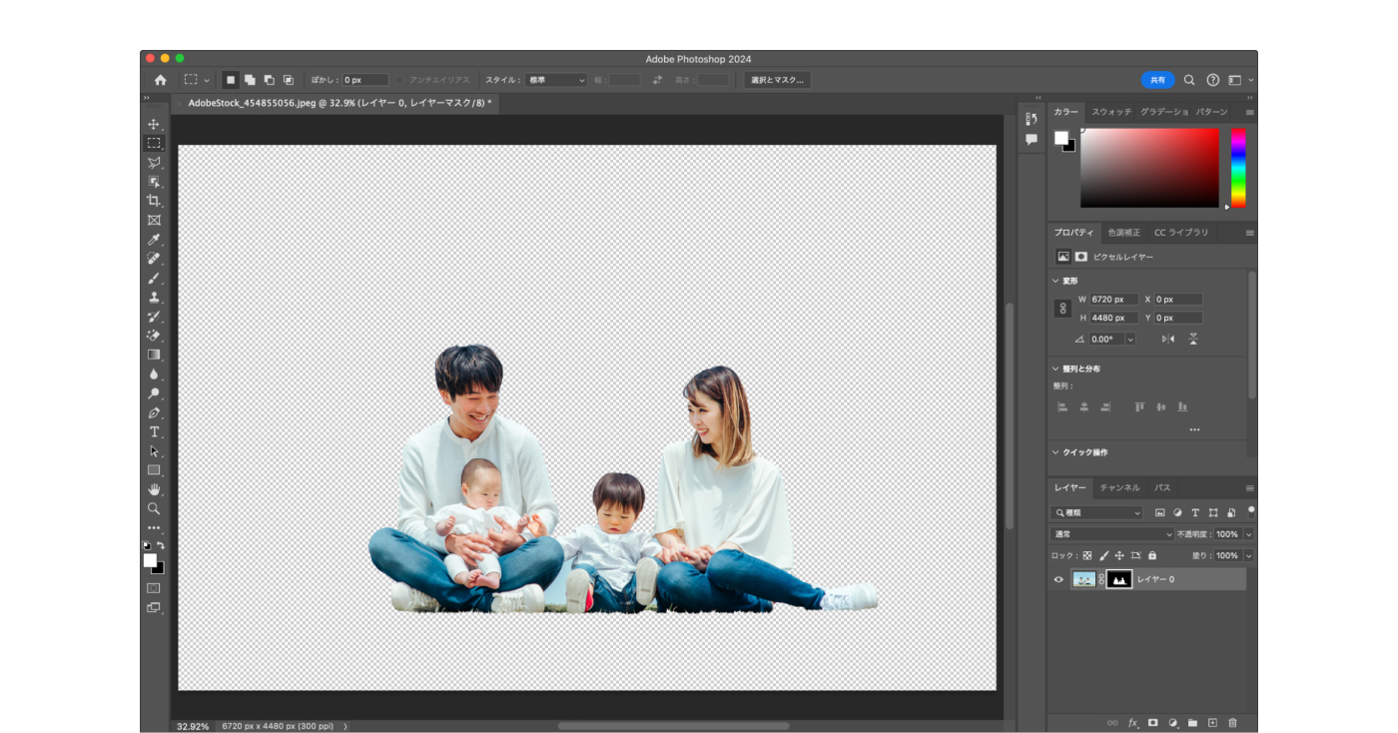Collapse the 変形 section
Viewport: 1398px width, 733px height.
[1055, 281]
